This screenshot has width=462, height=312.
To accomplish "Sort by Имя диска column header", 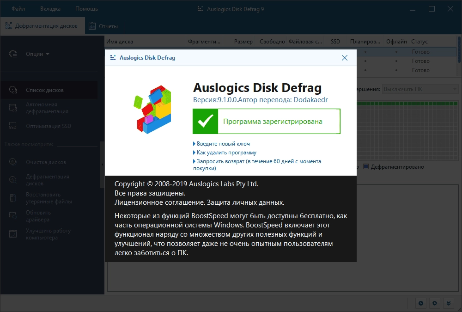I will [x=119, y=42].
